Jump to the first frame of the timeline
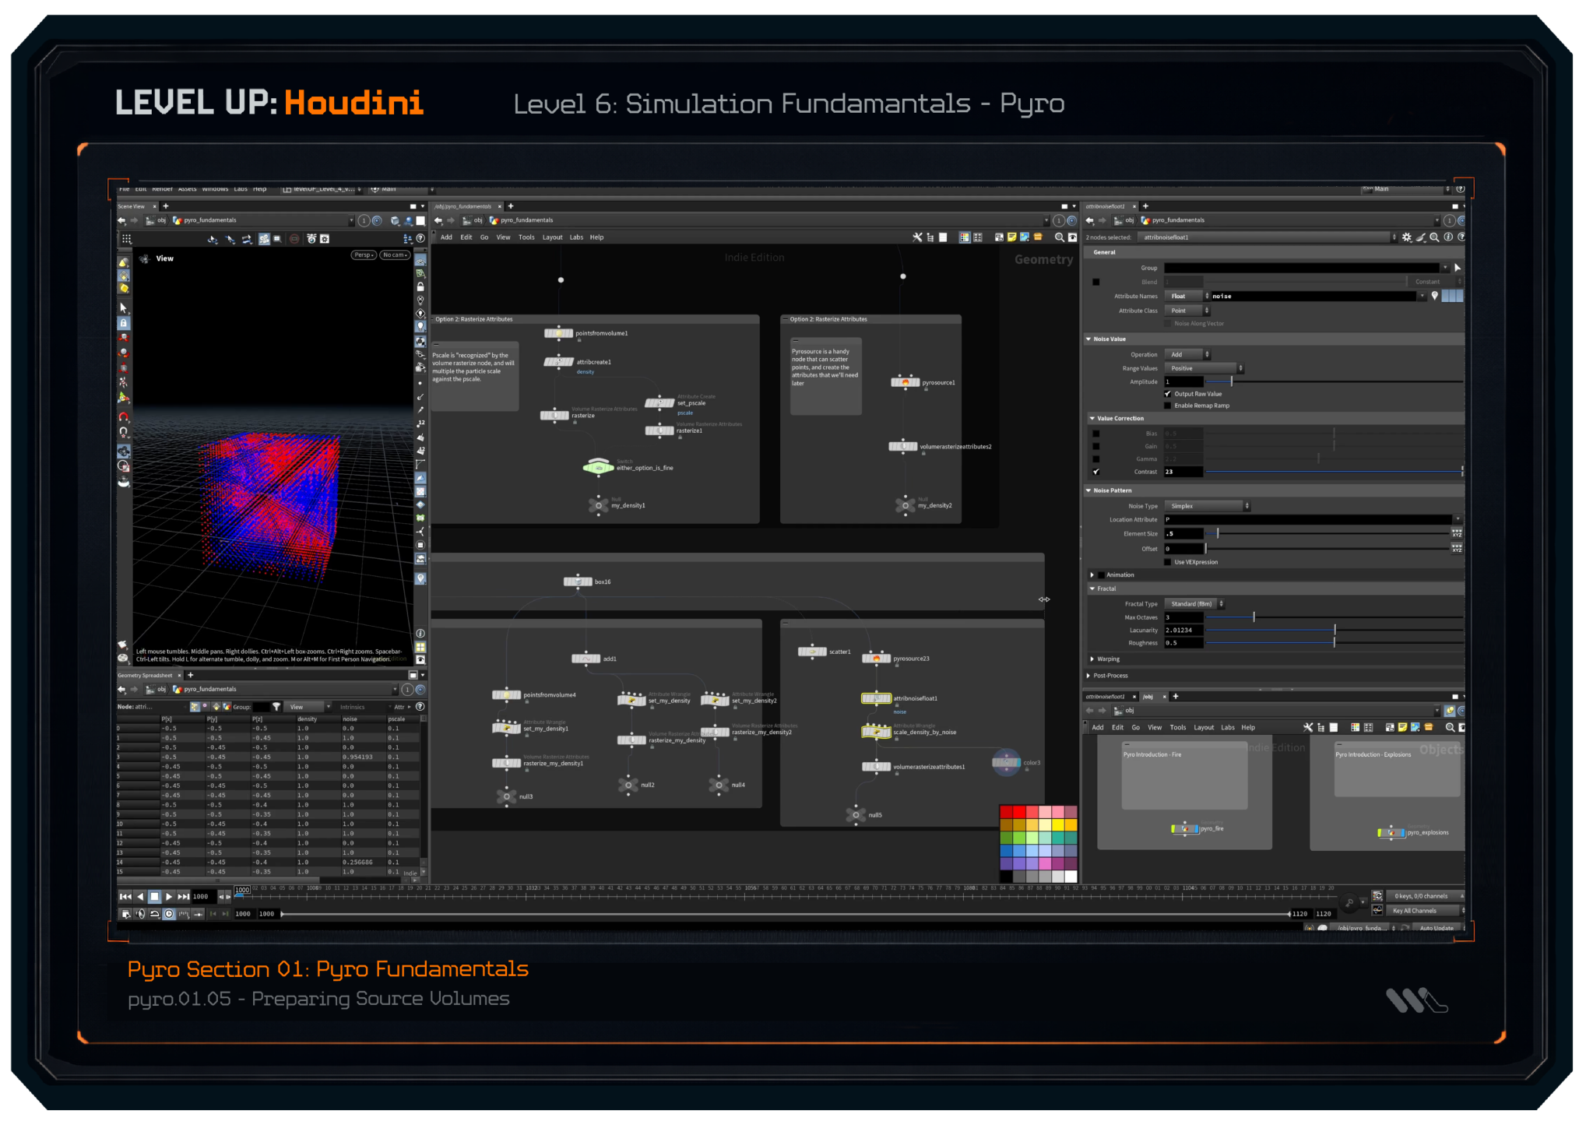The height and width of the screenshot is (1121, 1579). 125,897
